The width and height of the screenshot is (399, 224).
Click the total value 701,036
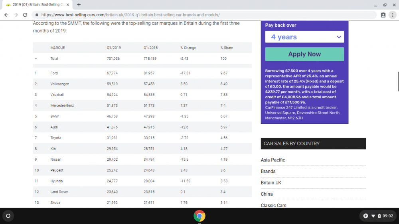point(113,58)
